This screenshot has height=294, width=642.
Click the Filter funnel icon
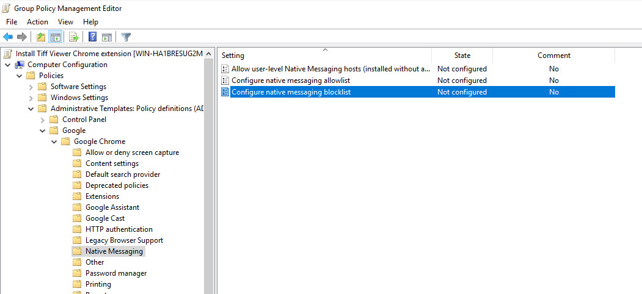point(126,37)
